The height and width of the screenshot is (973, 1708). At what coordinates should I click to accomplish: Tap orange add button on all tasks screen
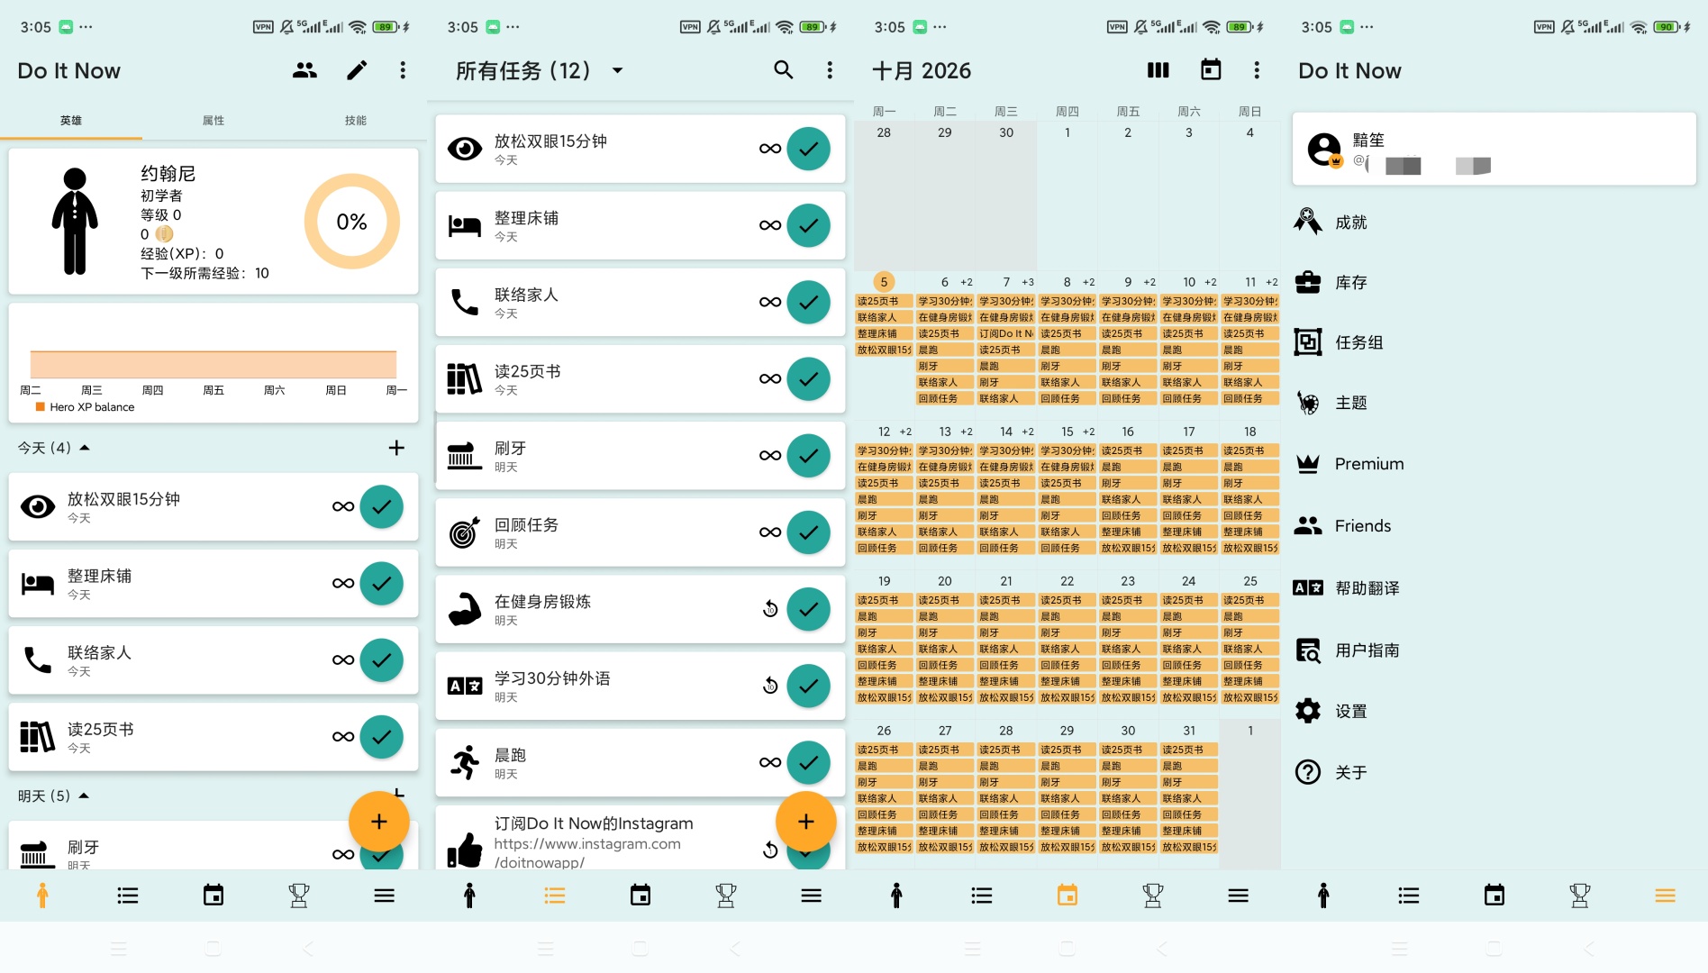pos(806,822)
